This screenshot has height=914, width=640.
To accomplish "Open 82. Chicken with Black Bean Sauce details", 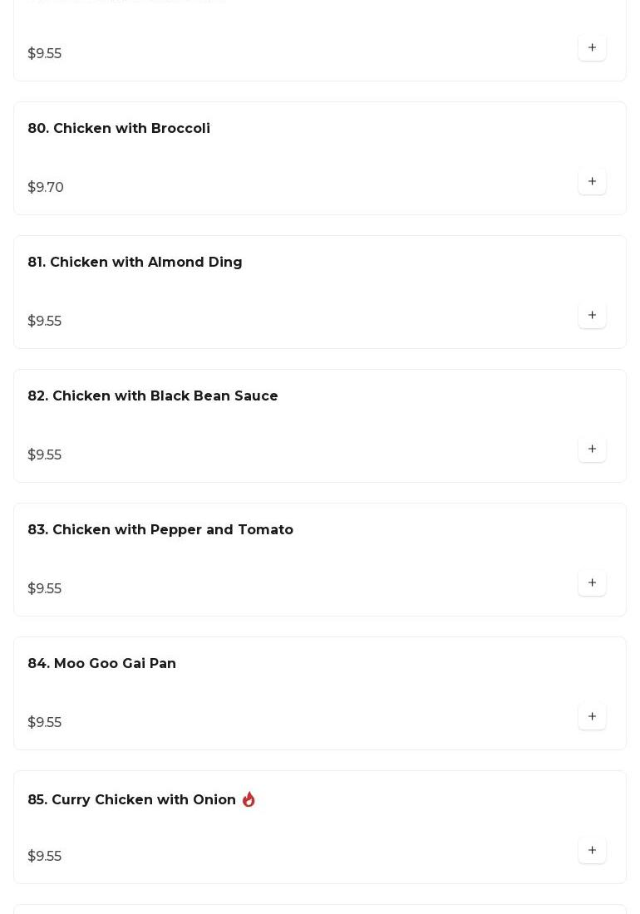I will pos(153,396).
